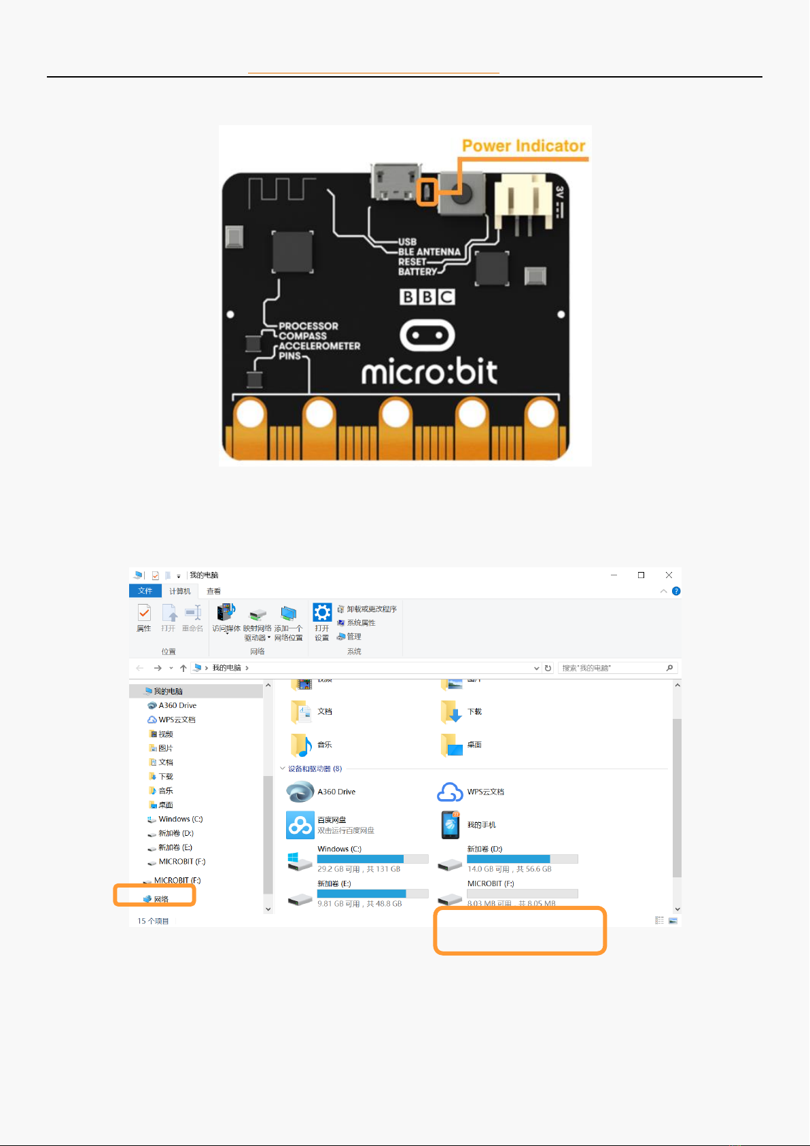Switch to the 查看 view tab
This screenshot has height=1146, width=810.
click(213, 591)
